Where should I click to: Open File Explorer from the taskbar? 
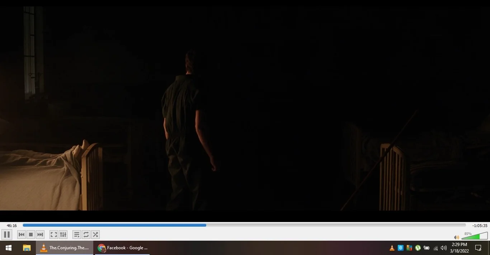(x=27, y=248)
